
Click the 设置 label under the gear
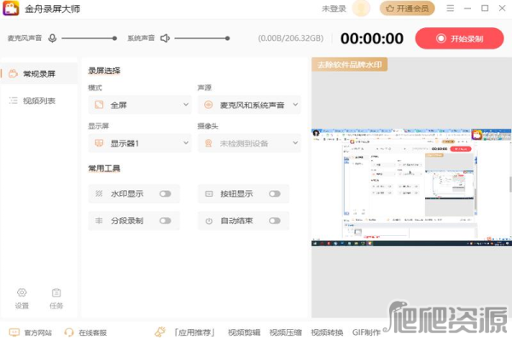tap(22, 306)
